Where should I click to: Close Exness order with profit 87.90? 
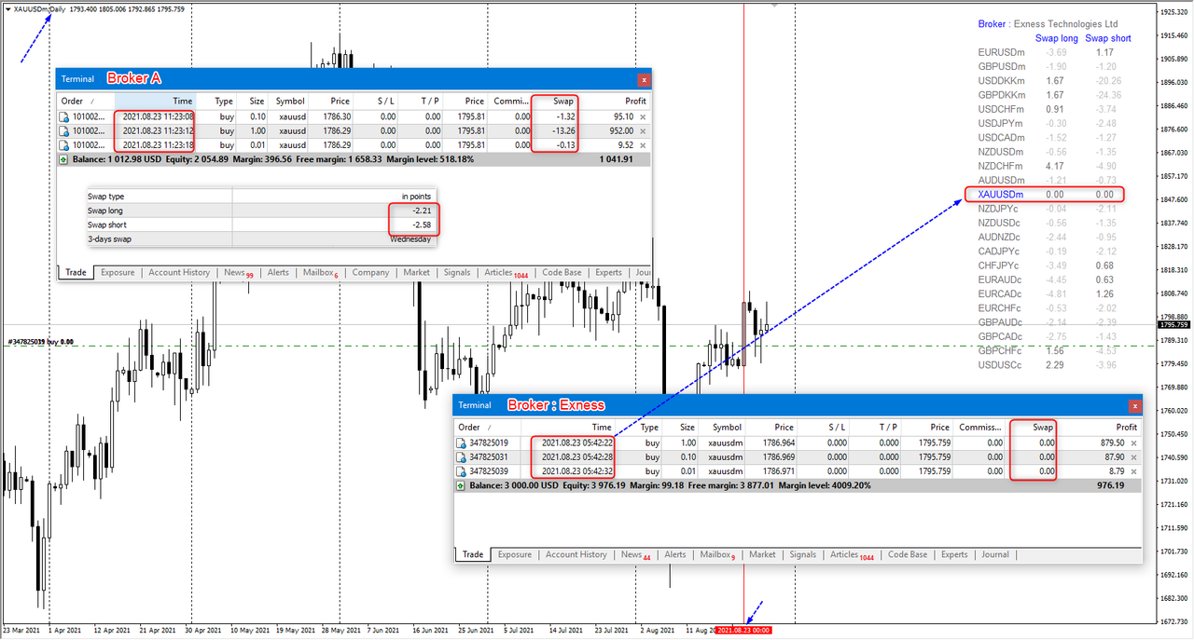pyautogui.click(x=1133, y=457)
